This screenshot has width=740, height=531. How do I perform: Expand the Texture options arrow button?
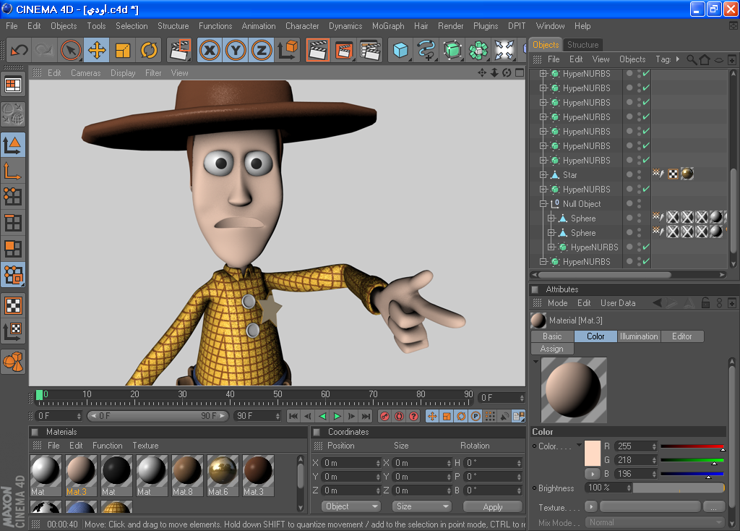591,507
